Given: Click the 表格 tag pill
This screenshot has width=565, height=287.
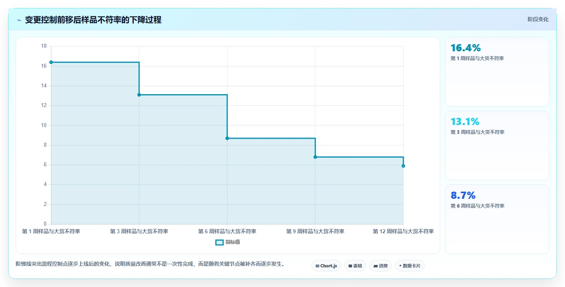Looking at the screenshot, I should tap(355, 266).
